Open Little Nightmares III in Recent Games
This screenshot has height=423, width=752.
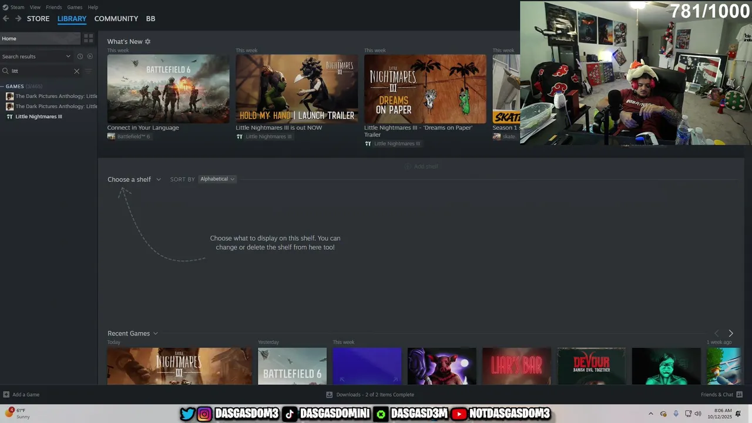(x=179, y=366)
